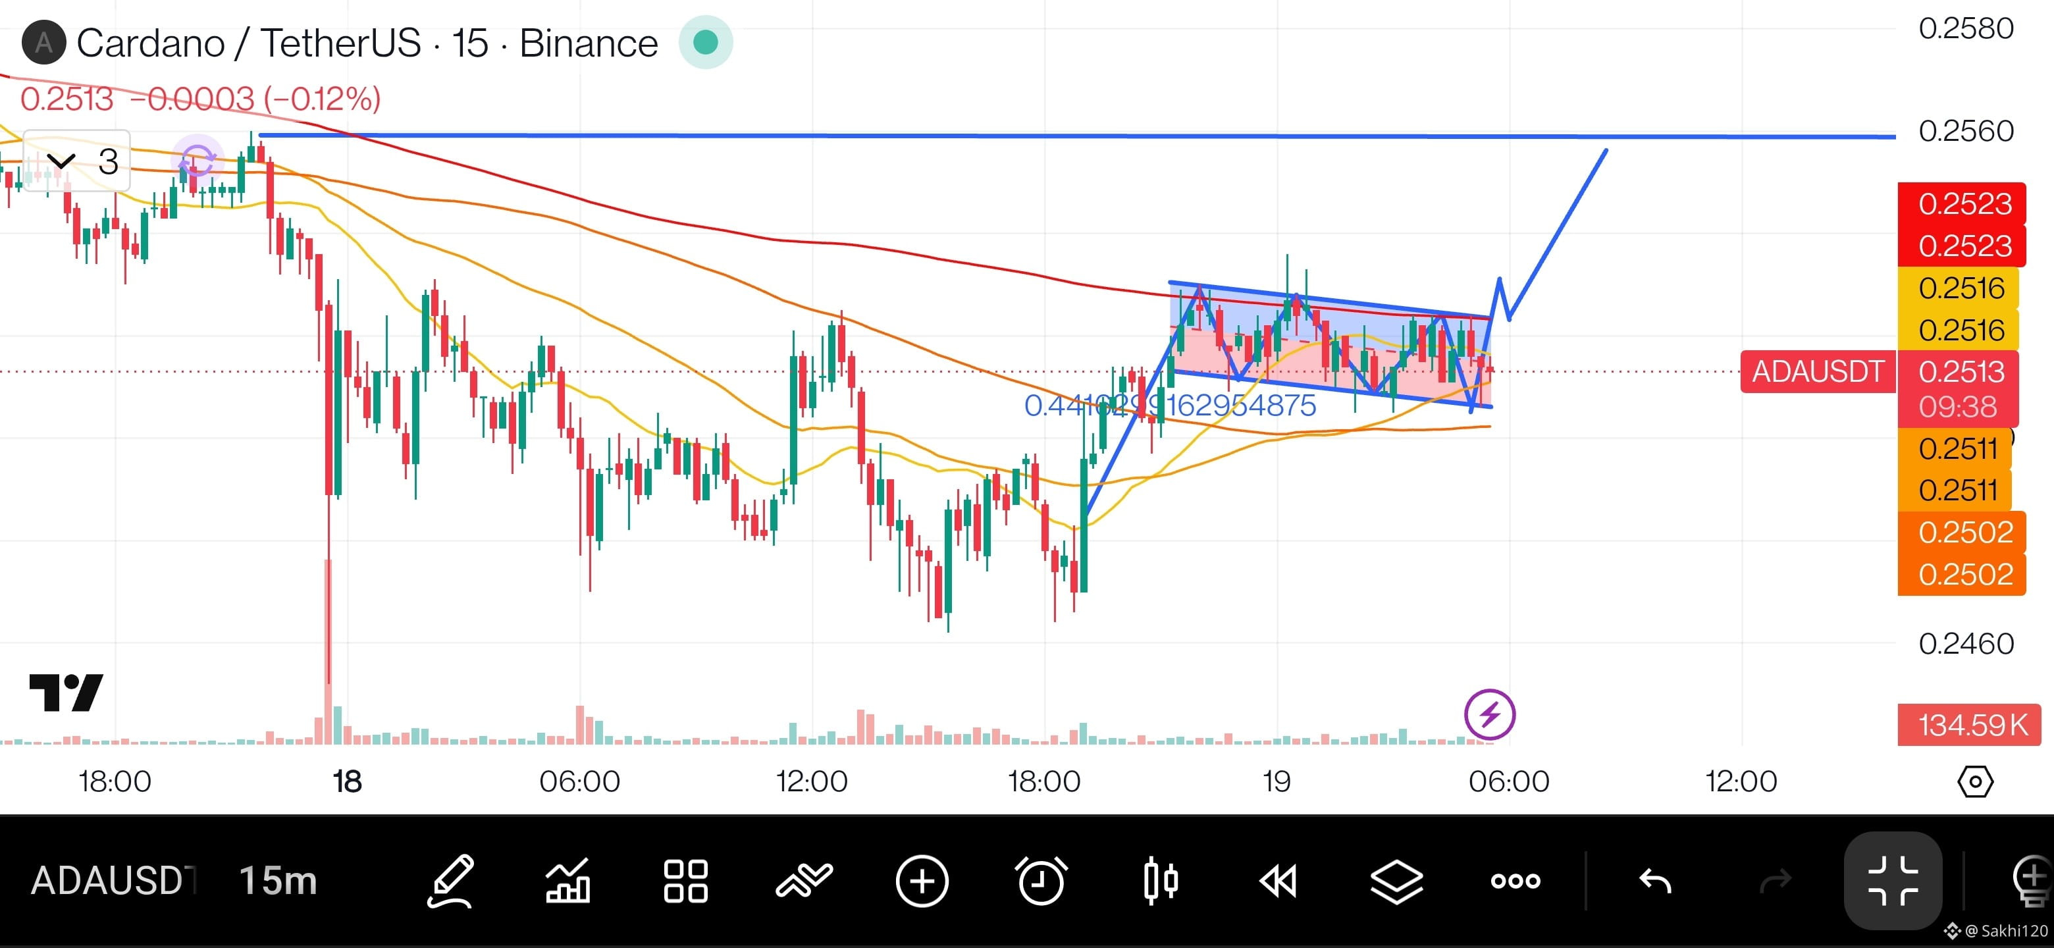Image resolution: width=2054 pixels, height=948 pixels.
Task: Tap the 09:38 candle countdown timer
Action: tap(1959, 408)
